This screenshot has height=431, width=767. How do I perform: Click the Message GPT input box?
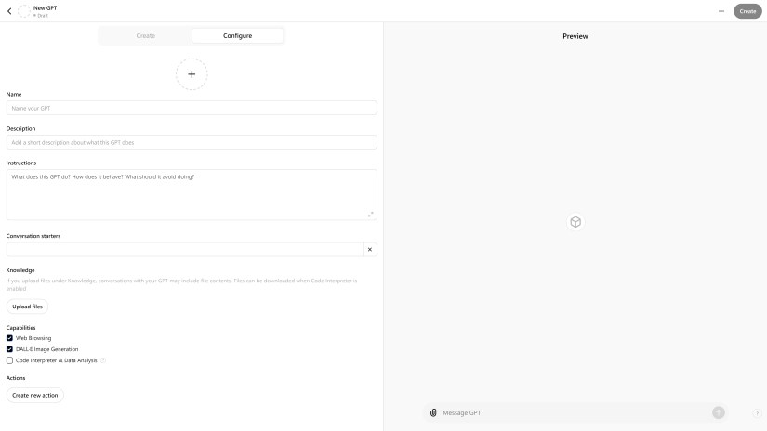click(575, 413)
